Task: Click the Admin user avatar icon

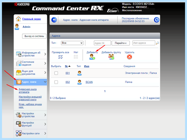Action: point(17,27)
